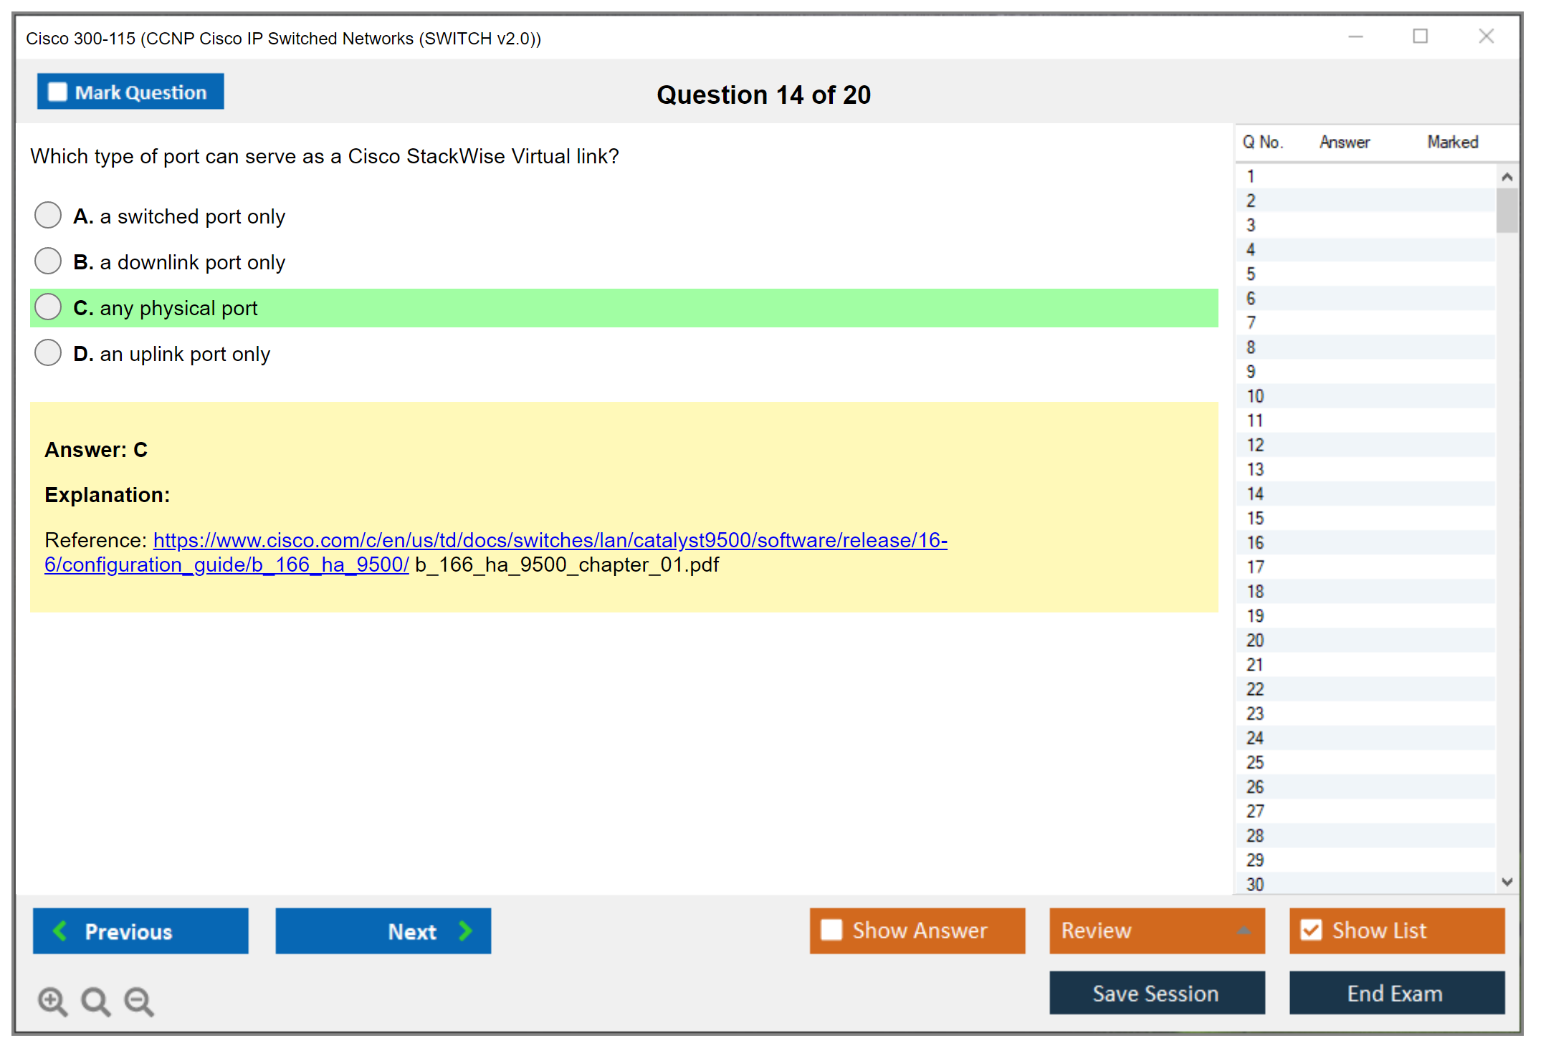
Task: Click the reset zoom magnifier icon
Action: point(95,1001)
